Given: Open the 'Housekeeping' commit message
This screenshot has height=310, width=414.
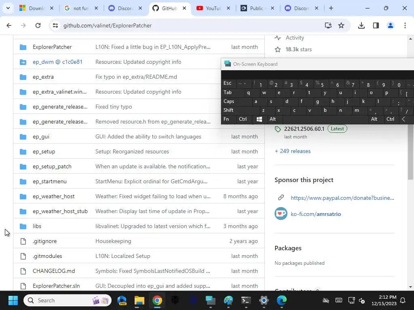Looking at the screenshot, I should [x=113, y=241].
